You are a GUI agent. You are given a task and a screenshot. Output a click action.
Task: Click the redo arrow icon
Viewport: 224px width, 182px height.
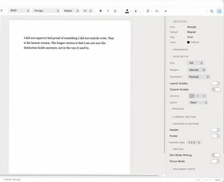point(1,11)
